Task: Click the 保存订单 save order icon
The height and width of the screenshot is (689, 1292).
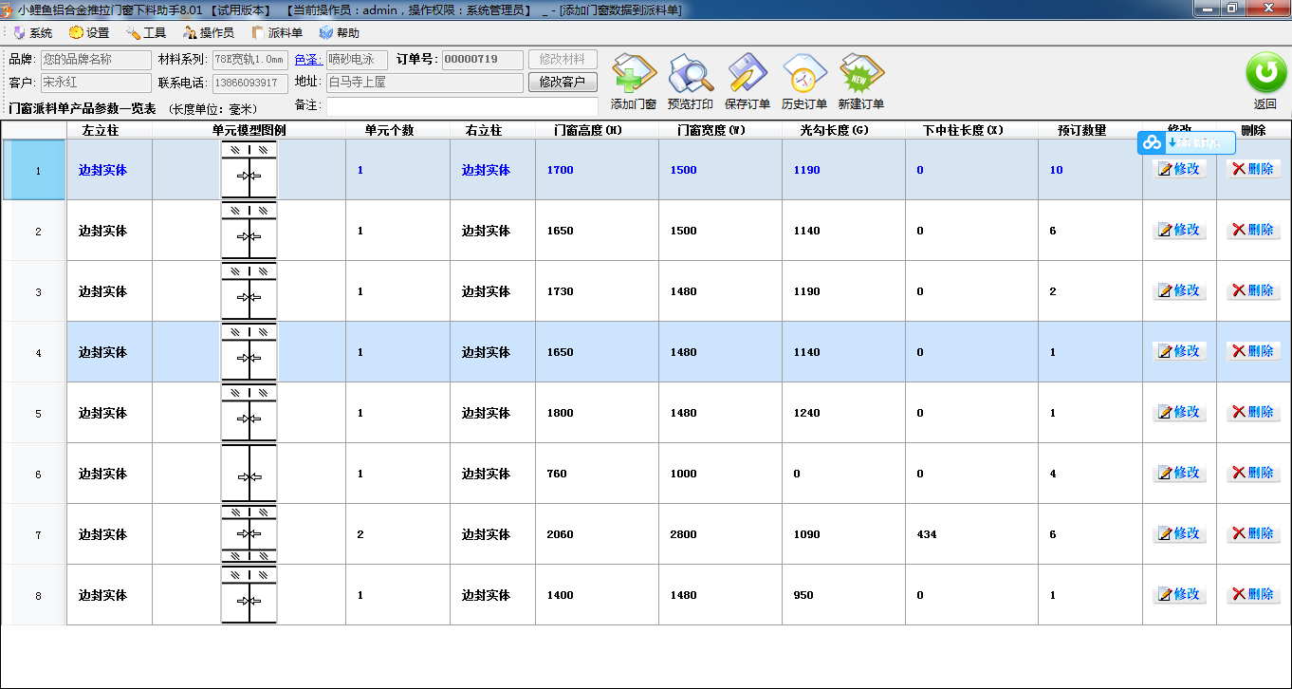Action: click(x=748, y=82)
